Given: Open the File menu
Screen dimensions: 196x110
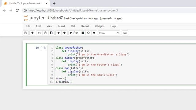Looking at the screenshot, I should (x=28, y=26).
